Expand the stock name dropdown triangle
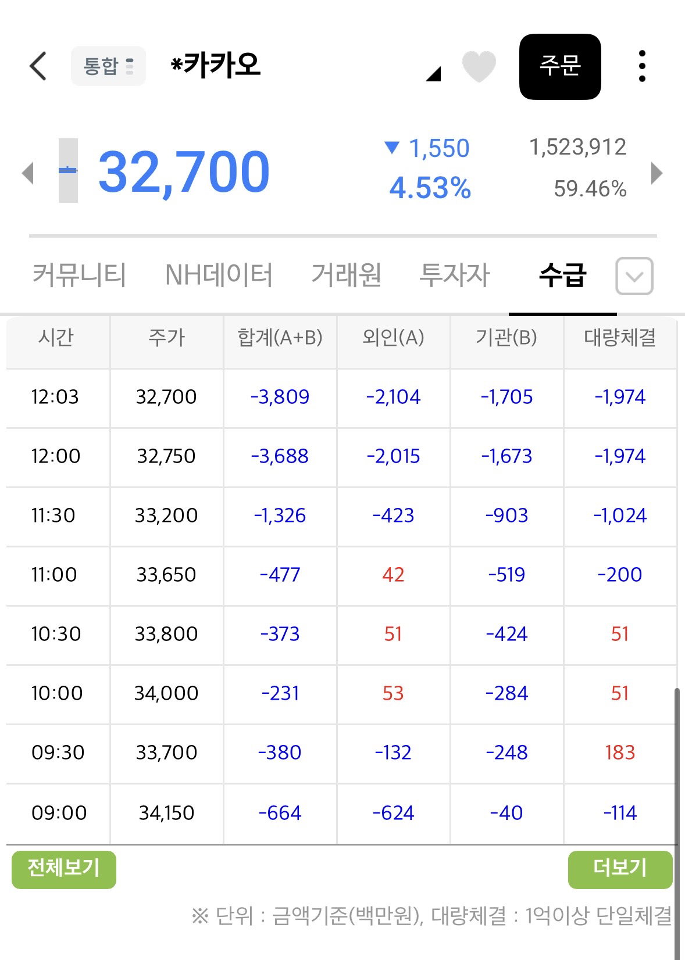The height and width of the screenshot is (960, 685). (x=434, y=73)
